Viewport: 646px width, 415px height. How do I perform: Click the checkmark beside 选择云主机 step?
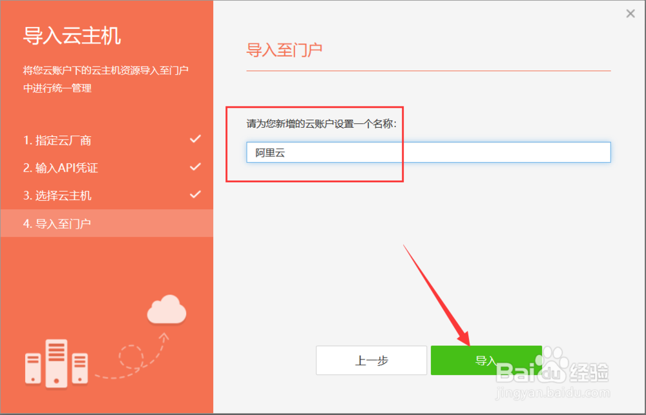click(x=195, y=194)
